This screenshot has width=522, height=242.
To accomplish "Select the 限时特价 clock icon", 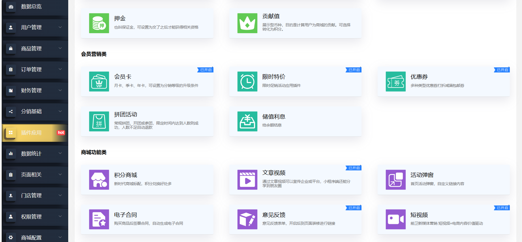I will coord(247,82).
